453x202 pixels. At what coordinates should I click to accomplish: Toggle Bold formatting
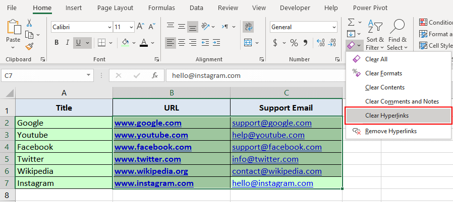(56, 43)
